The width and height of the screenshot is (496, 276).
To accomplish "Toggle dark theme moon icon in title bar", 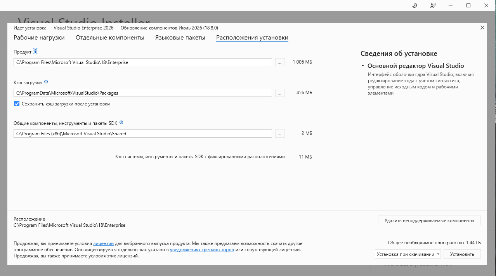I will click(414, 5).
